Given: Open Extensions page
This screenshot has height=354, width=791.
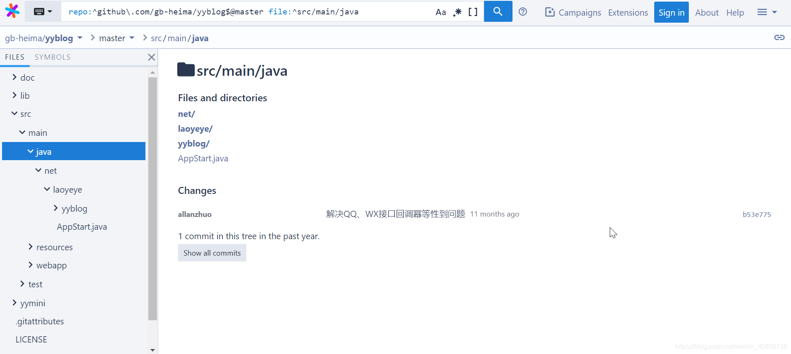Looking at the screenshot, I should coord(628,12).
